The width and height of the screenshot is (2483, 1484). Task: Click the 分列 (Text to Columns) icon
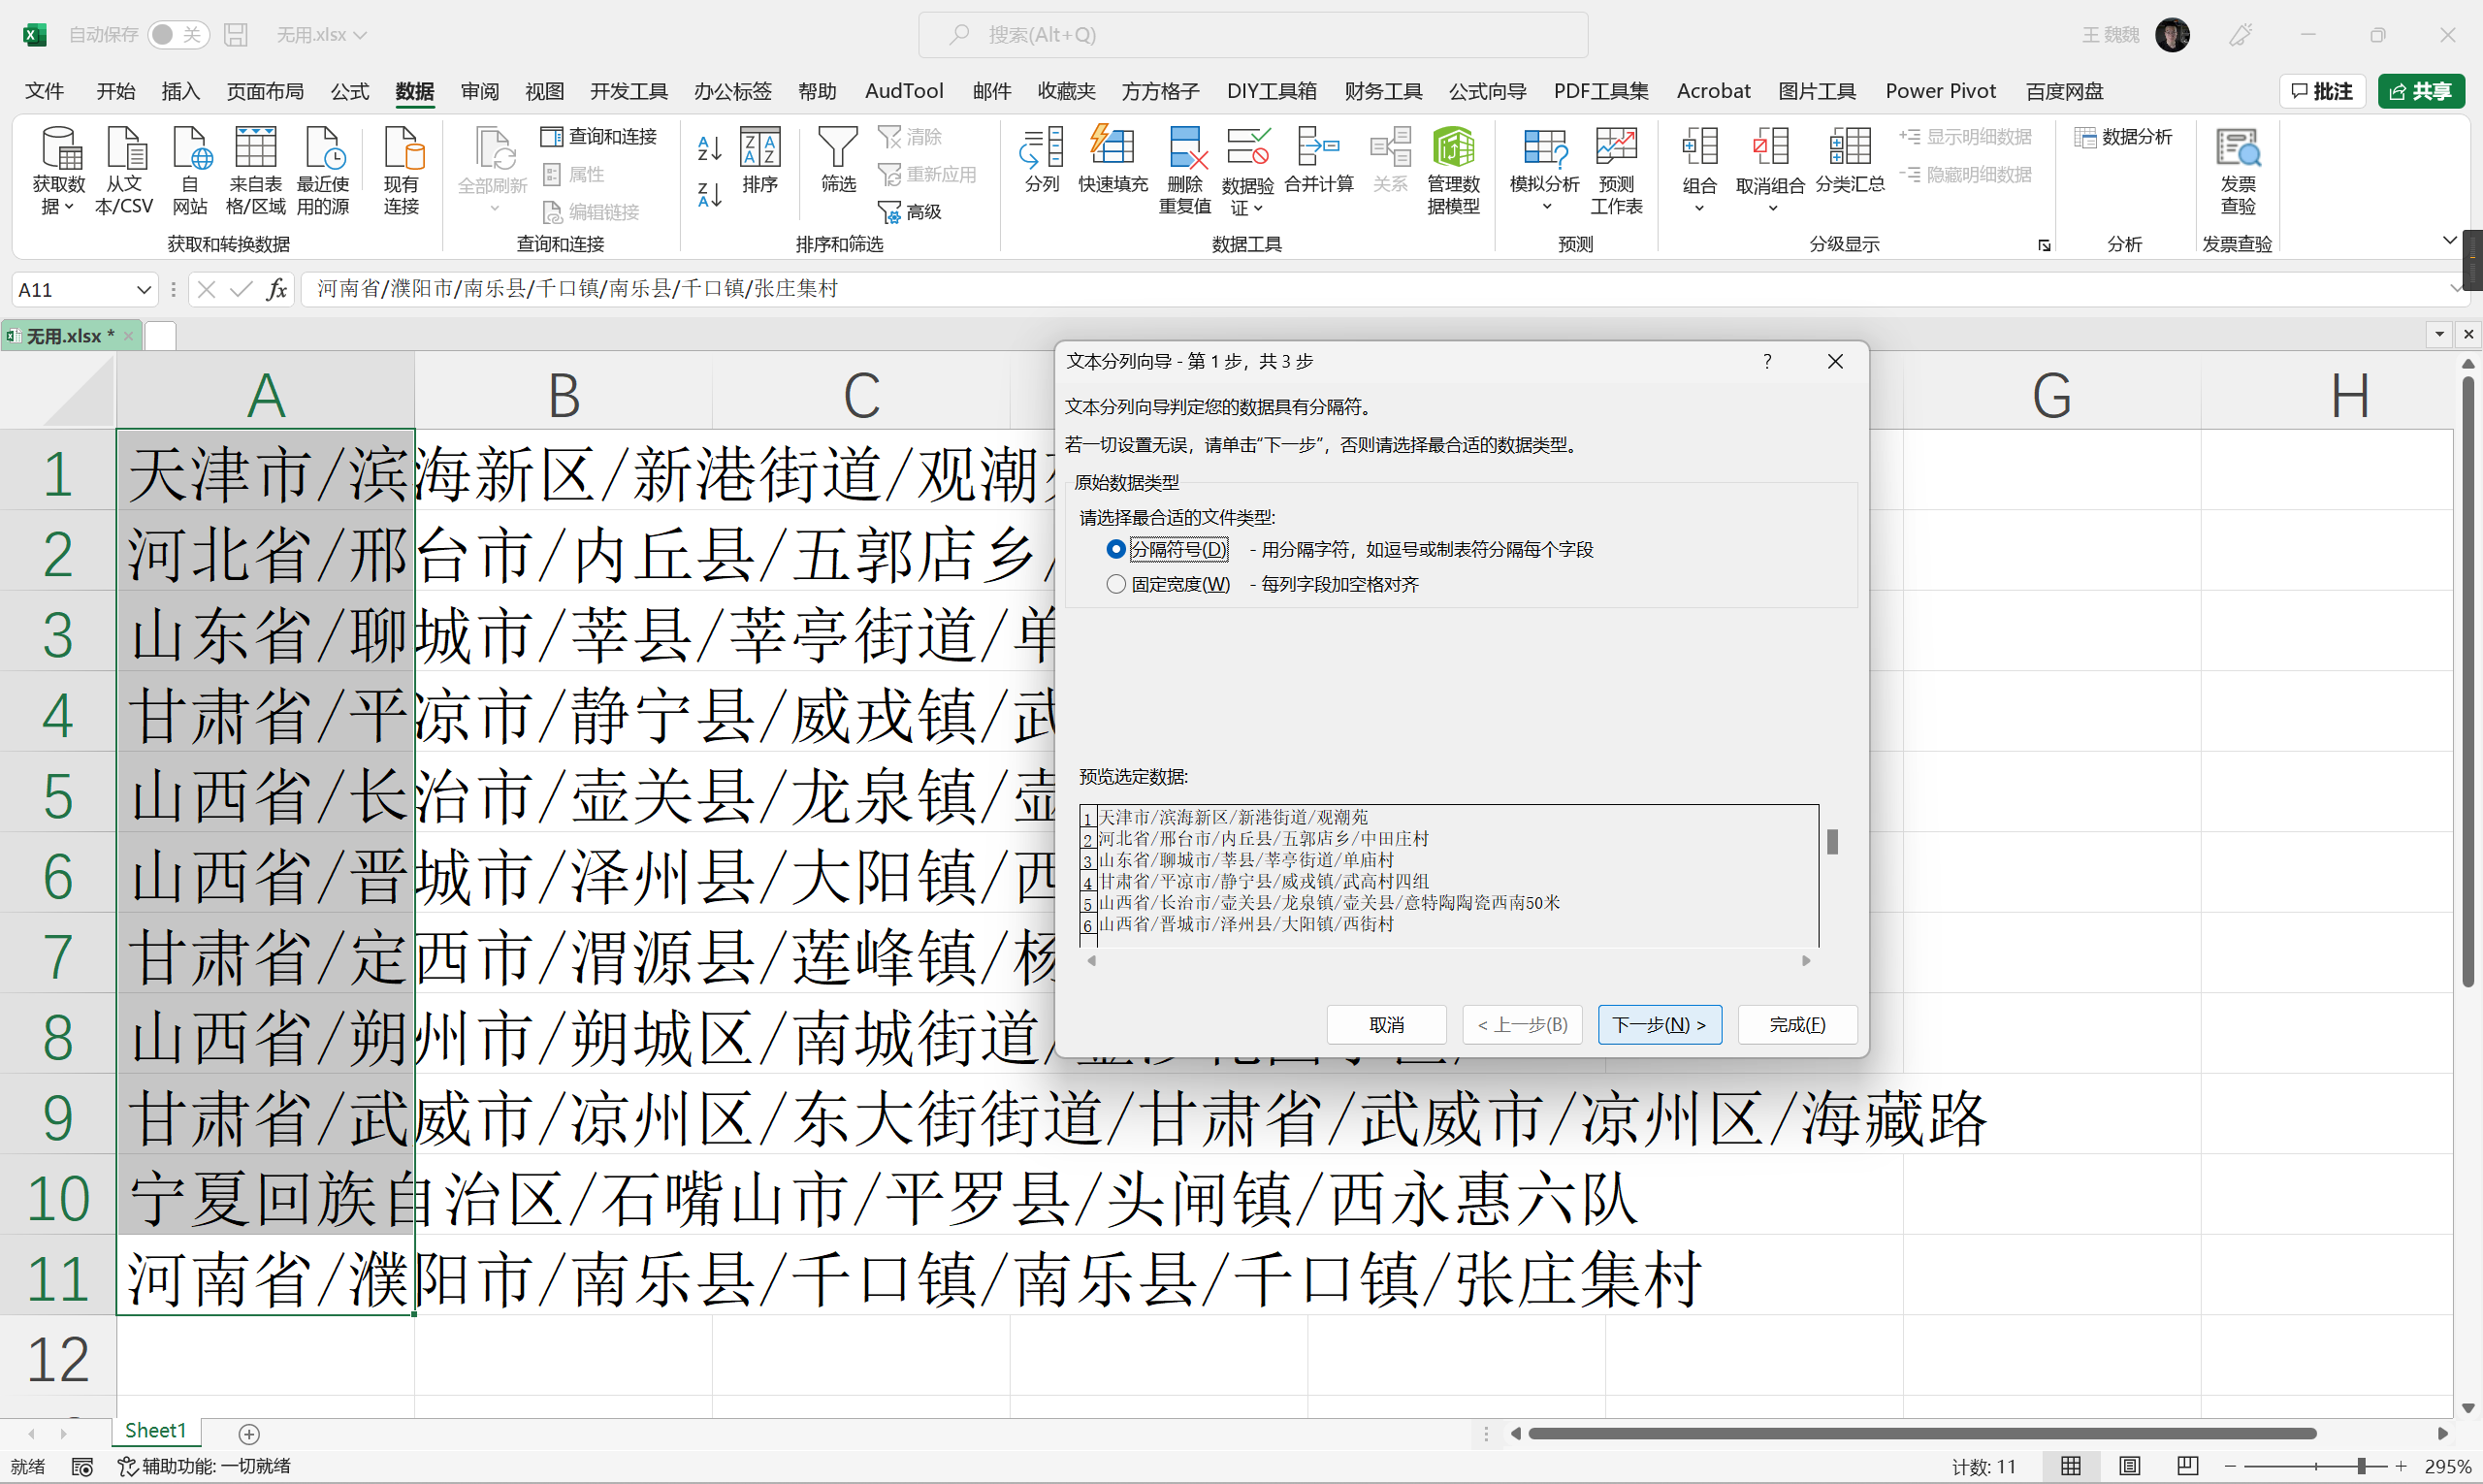coord(1041,150)
